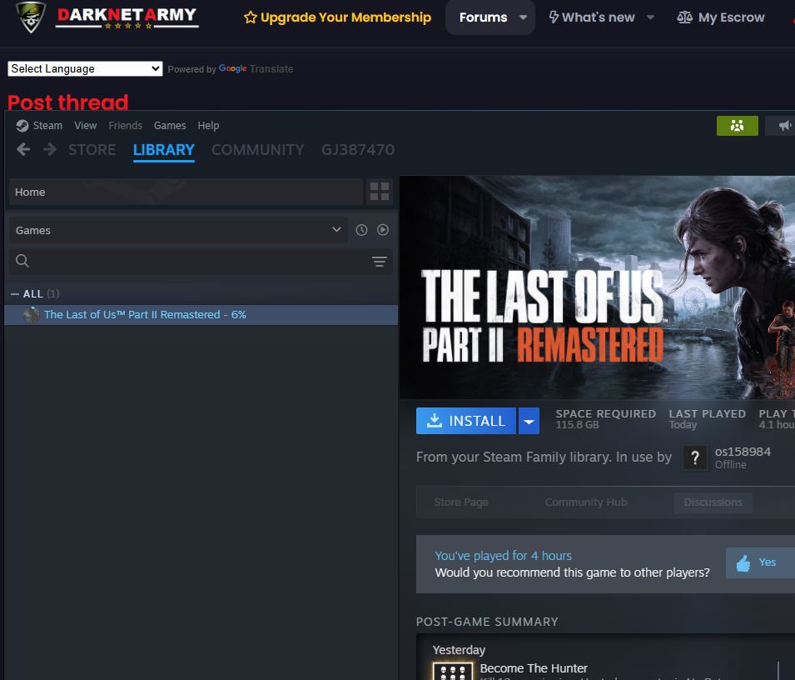Click the library search magnifier icon
The image size is (795, 680).
22,261
